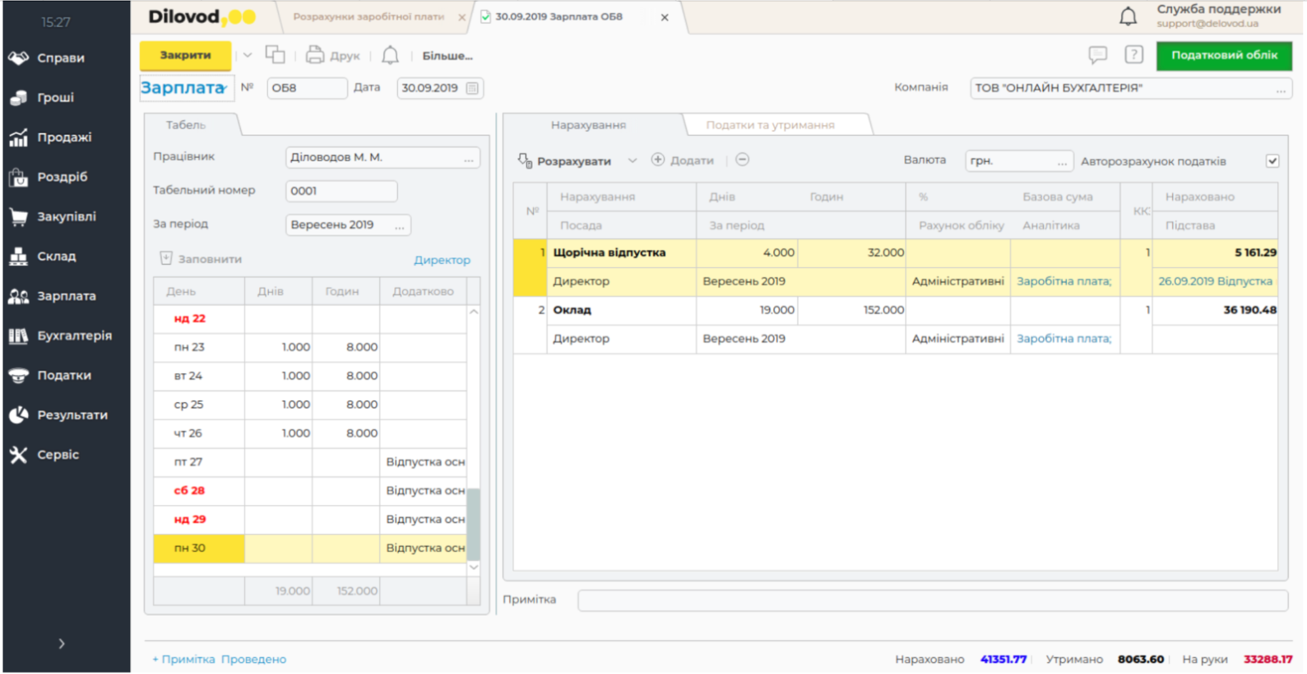The height and width of the screenshot is (674, 1307).
Task: Click the reminder bell icon in toolbar
Action: click(x=390, y=55)
